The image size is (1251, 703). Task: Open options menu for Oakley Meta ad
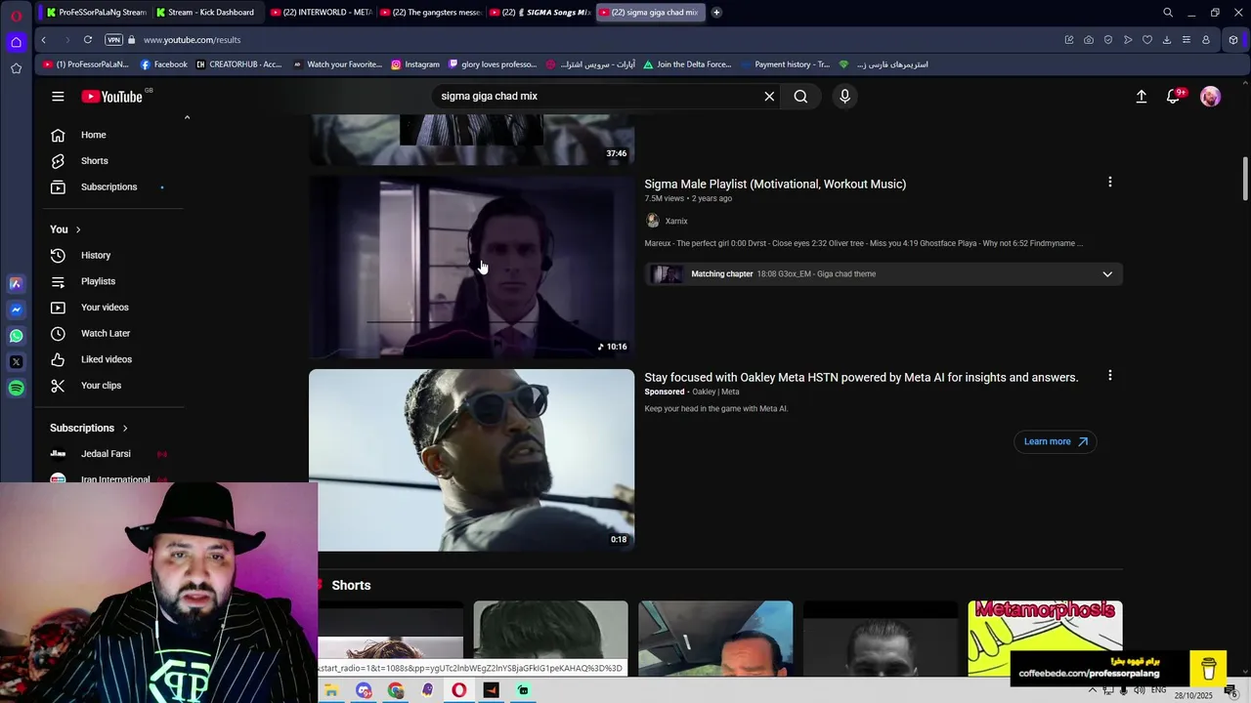pyautogui.click(x=1109, y=375)
